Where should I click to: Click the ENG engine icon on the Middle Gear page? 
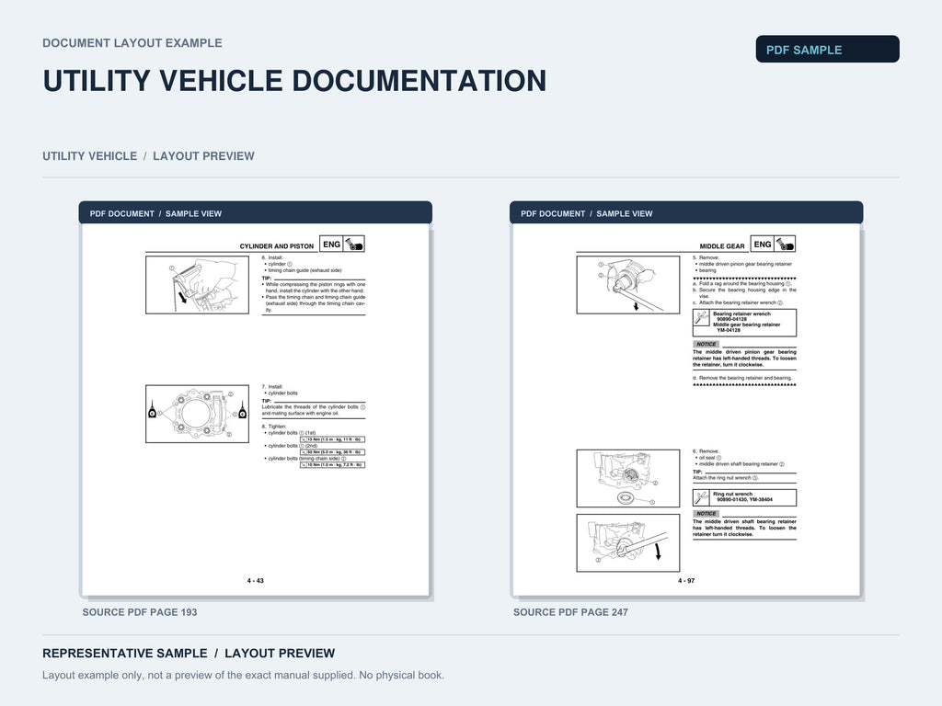point(773,244)
